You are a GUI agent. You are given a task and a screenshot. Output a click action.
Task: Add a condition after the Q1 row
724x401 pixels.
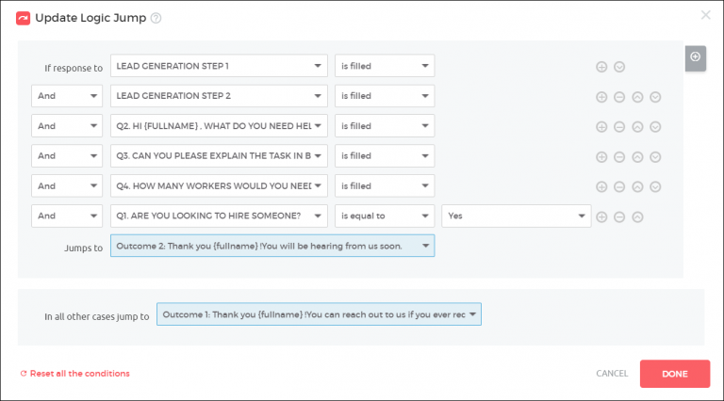[x=601, y=217]
